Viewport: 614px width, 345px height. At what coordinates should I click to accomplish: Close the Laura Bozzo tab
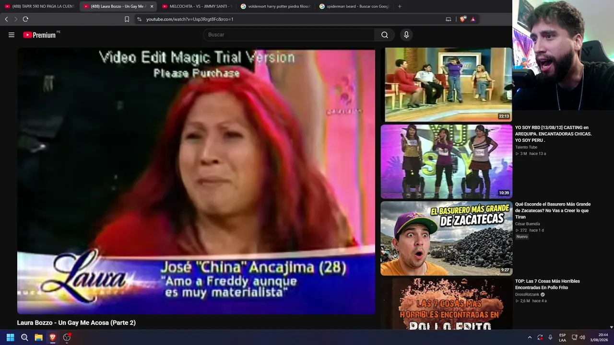[152, 6]
